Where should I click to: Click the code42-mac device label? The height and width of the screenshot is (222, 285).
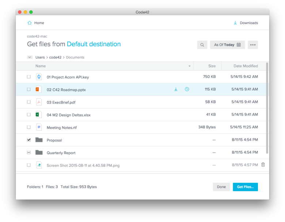click(x=37, y=36)
